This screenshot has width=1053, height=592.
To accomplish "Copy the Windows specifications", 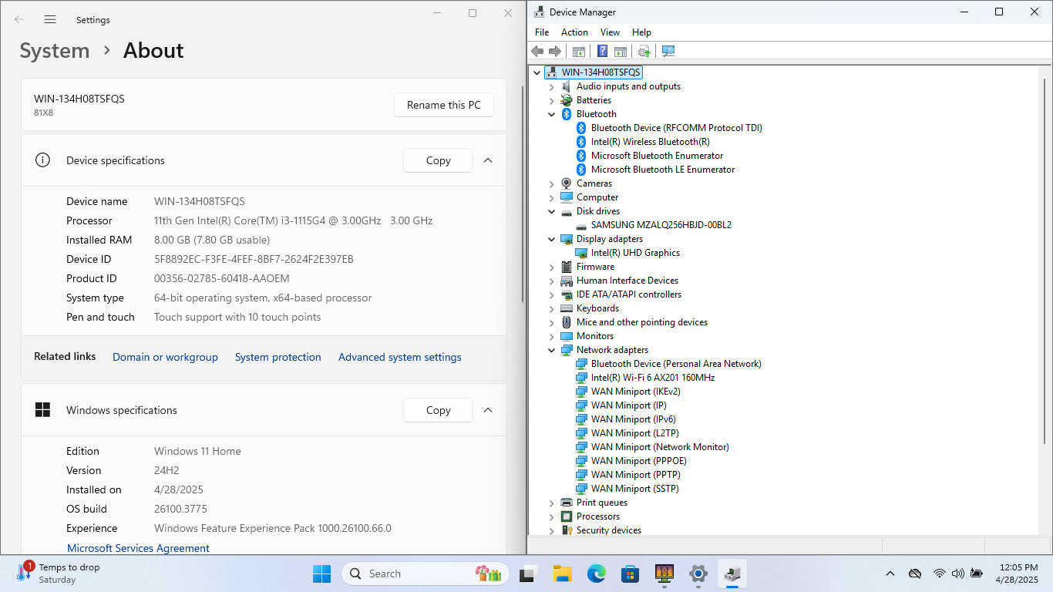I will coord(438,410).
